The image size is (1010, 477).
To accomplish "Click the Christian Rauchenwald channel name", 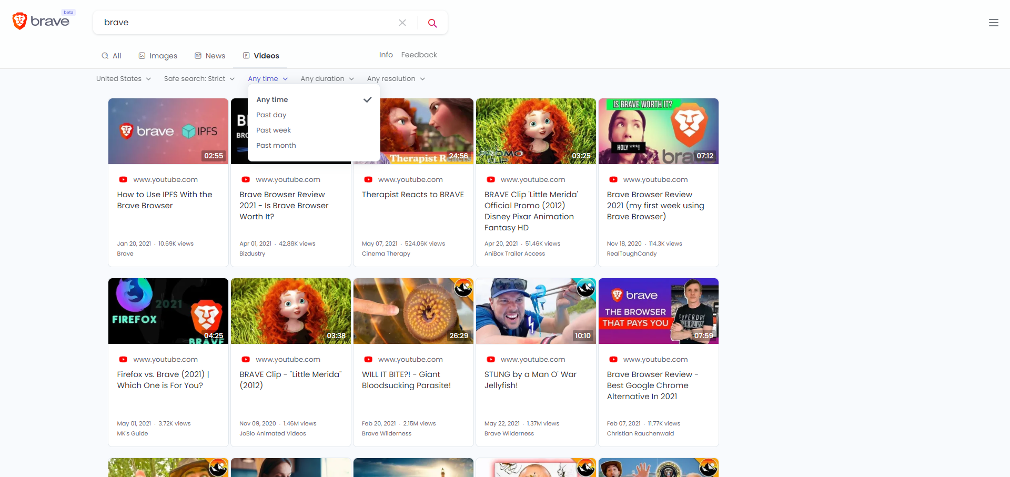I will click(640, 433).
